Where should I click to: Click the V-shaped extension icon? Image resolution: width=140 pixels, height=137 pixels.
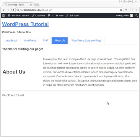126,10
